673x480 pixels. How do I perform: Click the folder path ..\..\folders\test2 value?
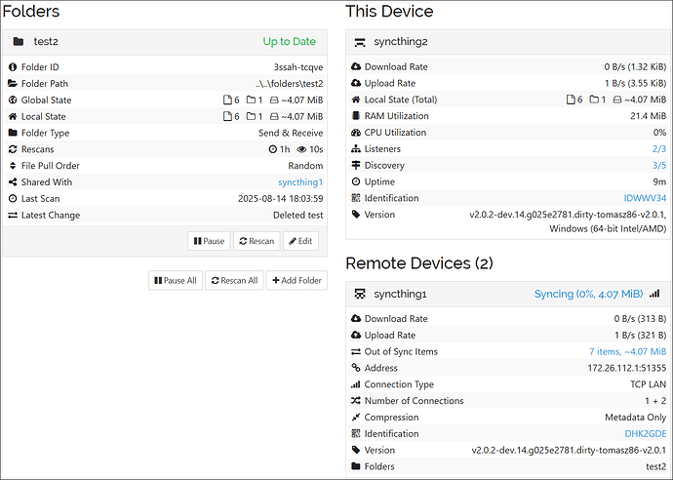(289, 83)
